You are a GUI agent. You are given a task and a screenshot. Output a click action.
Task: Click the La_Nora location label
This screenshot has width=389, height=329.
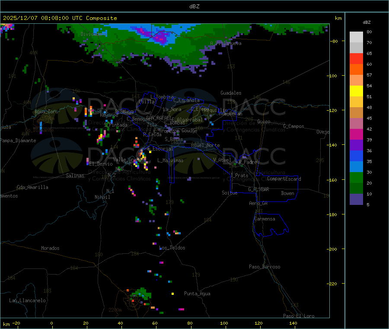point(172,109)
